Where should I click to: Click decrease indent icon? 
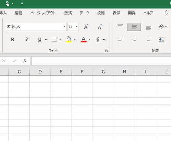pos(162,39)
